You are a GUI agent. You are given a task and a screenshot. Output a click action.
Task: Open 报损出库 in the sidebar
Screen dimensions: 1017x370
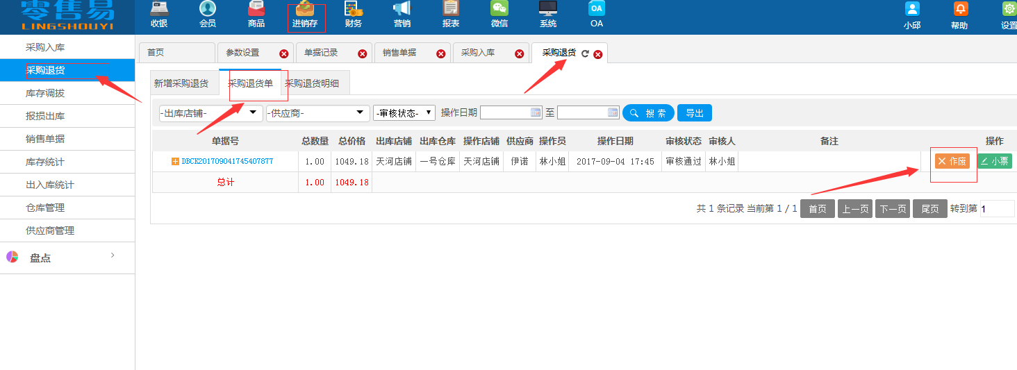[67, 116]
